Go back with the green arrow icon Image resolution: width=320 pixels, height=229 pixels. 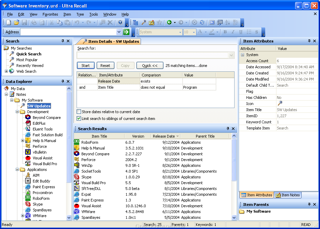pos(169,22)
